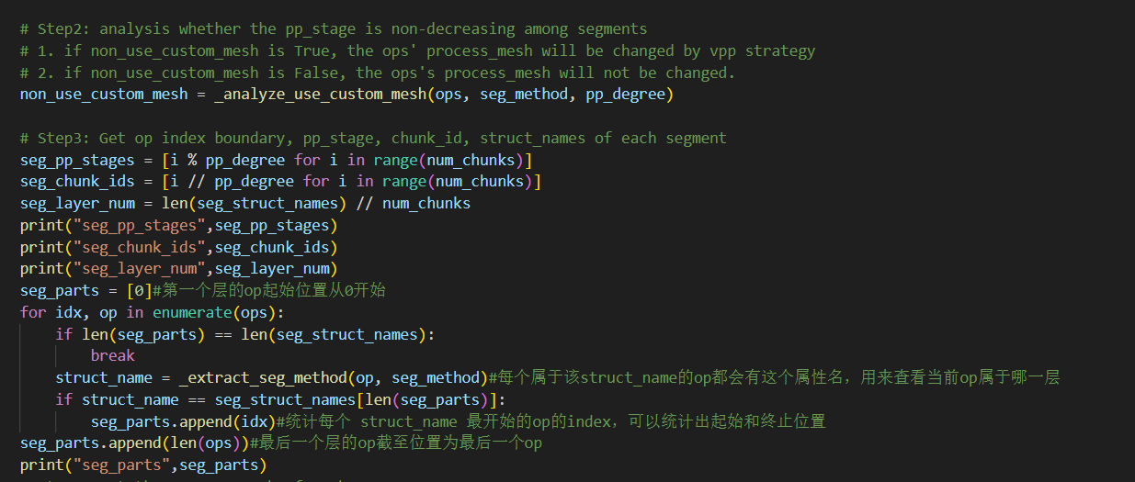Click the seg_parts.append(len(ops)) statement
This screenshot has height=482, width=1135.
tap(134, 443)
